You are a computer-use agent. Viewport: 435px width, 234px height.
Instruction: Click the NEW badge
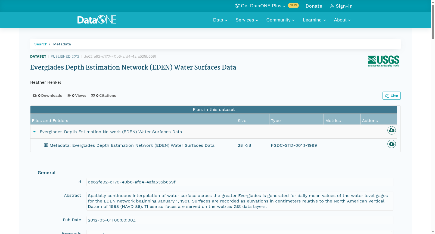coord(293,5)
